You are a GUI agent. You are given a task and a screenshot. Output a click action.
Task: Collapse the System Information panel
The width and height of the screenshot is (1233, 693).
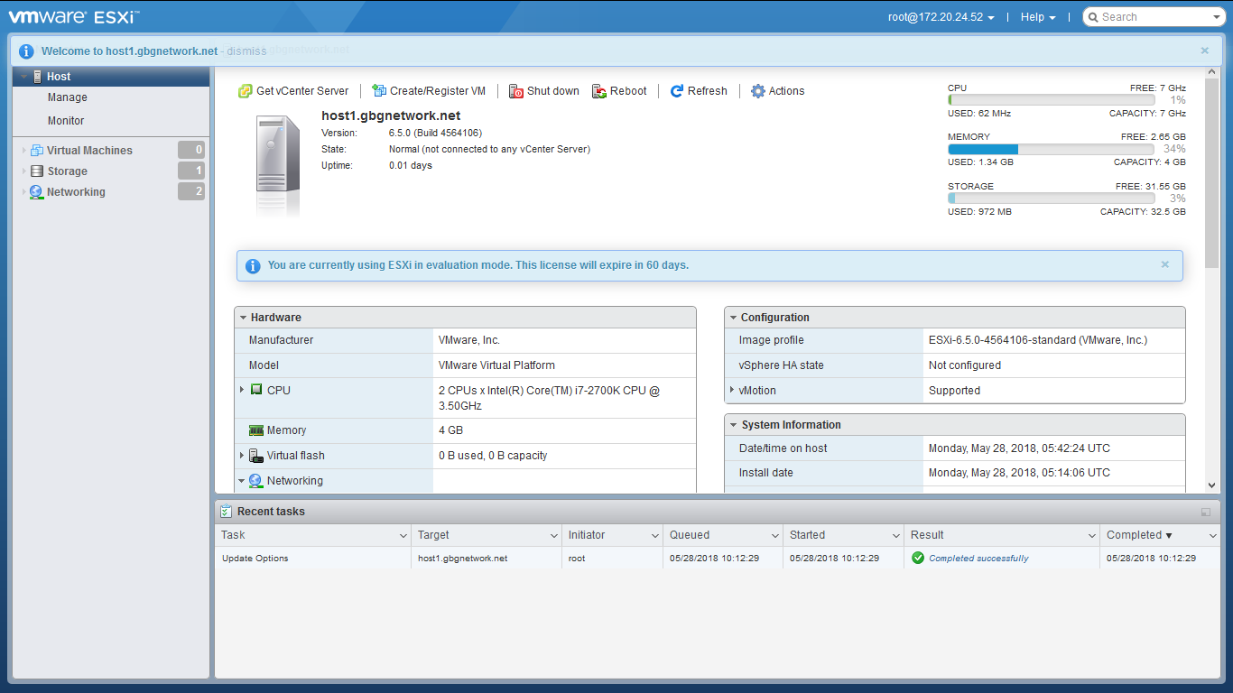pos(734,425)
